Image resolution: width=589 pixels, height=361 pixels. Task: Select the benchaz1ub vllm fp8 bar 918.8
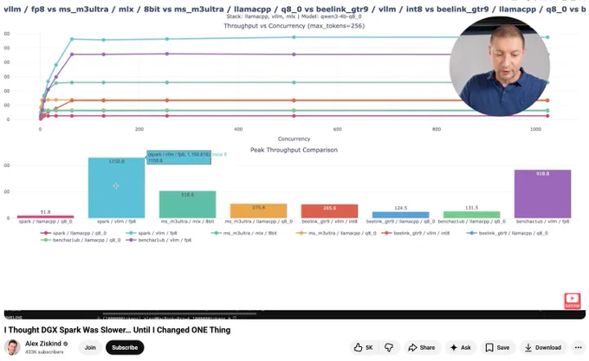click(542, 194)
